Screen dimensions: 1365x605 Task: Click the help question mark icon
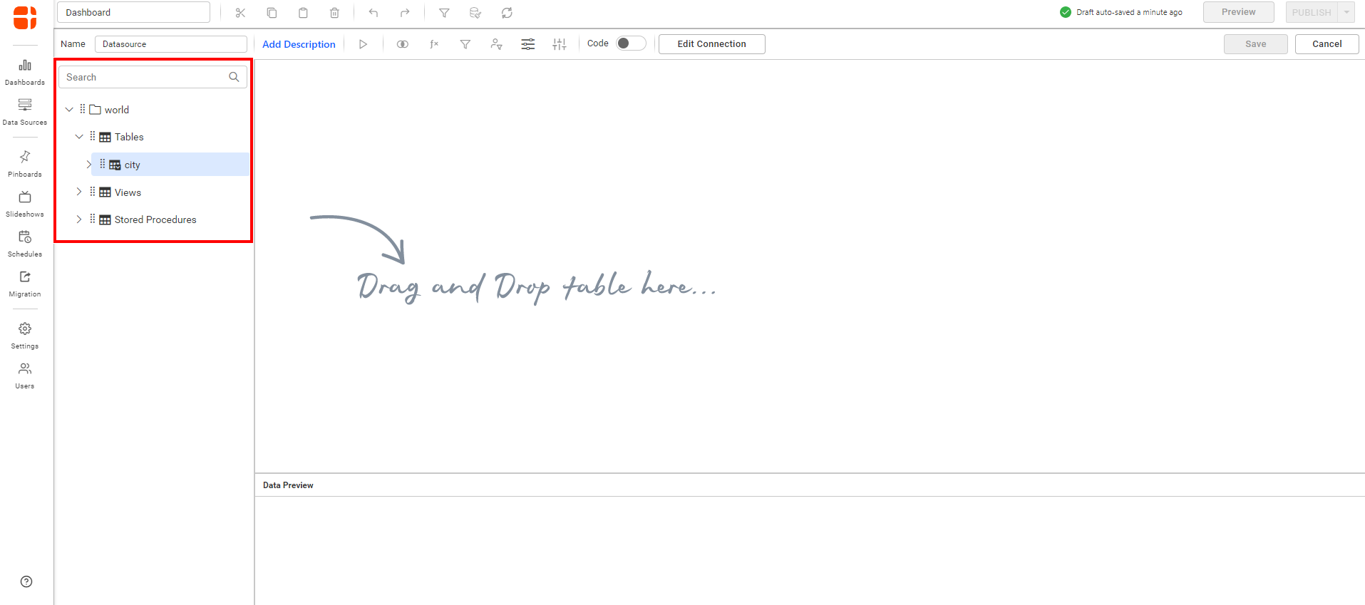tap(26, 581)
